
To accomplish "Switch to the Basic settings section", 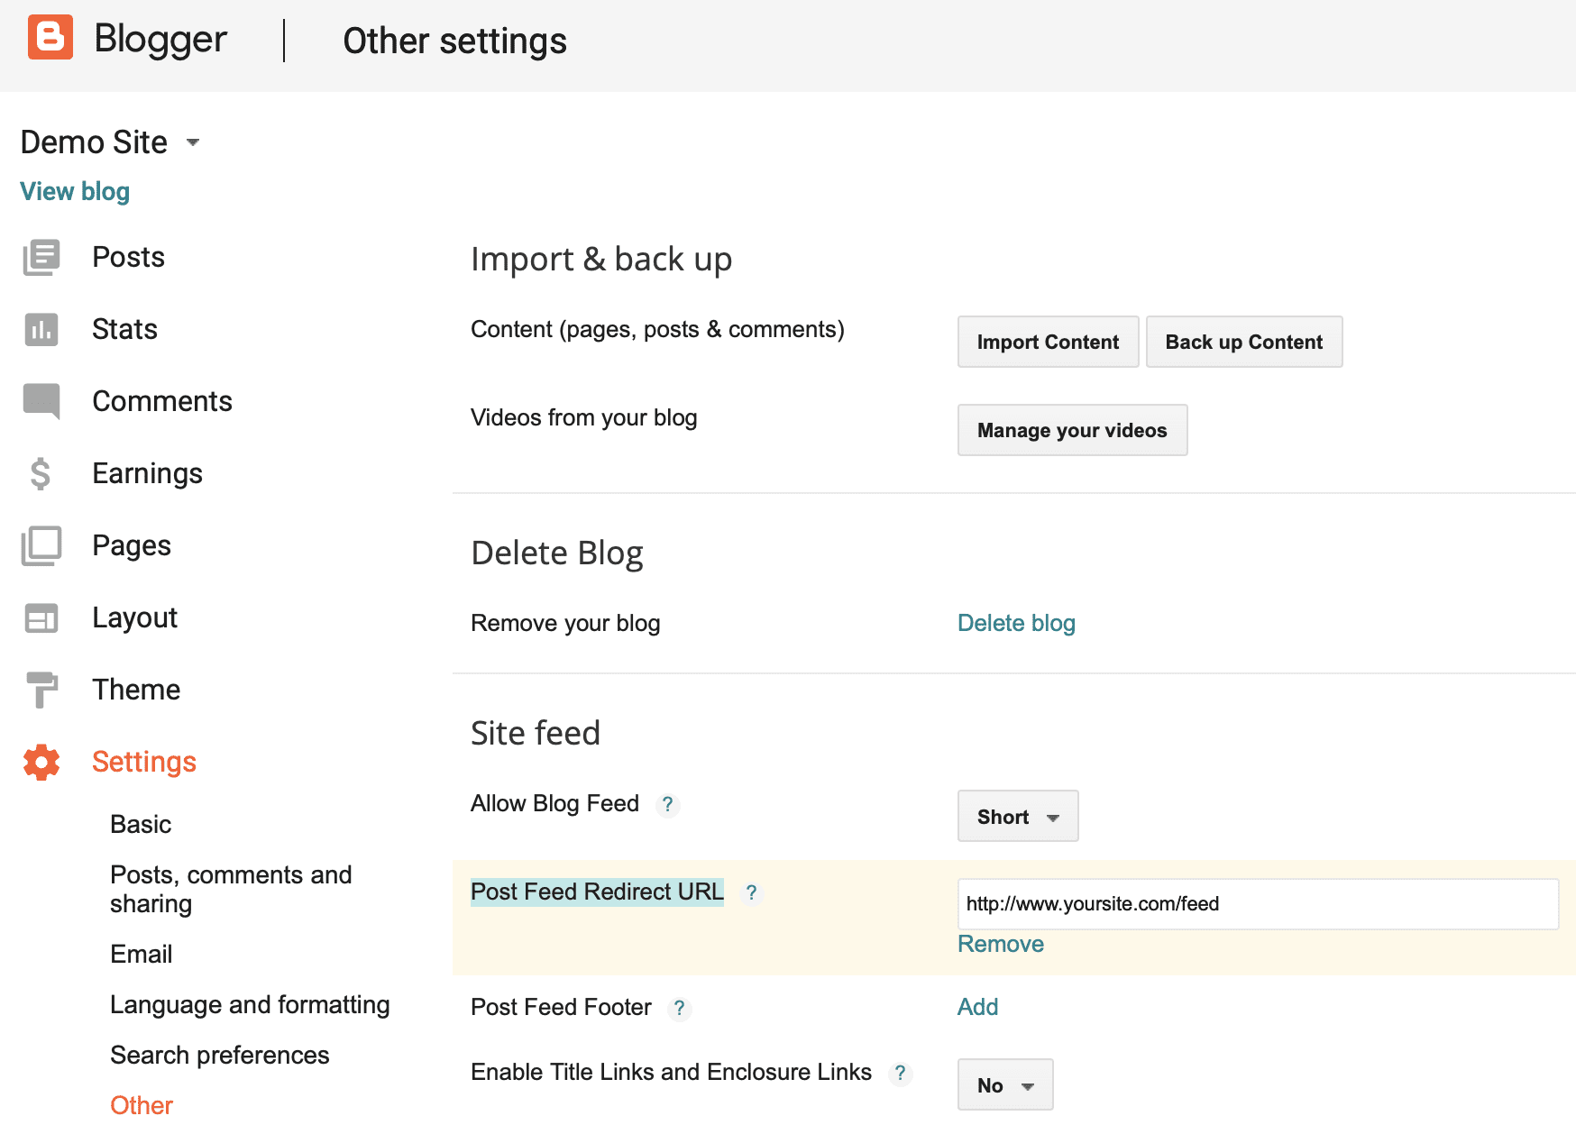I will pos(140,823).
